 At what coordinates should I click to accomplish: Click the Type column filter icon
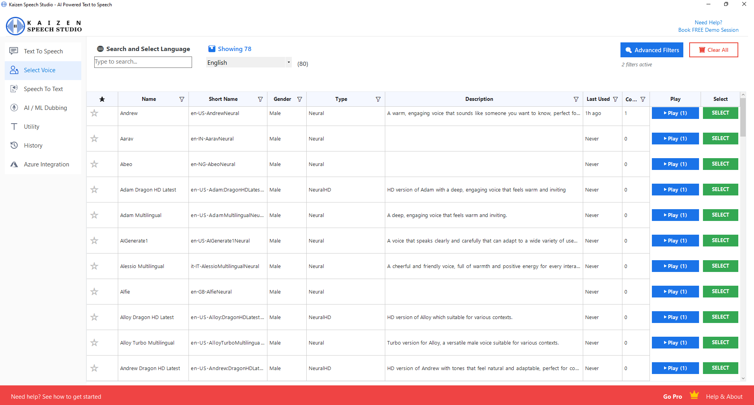click(x=378, y=99)
